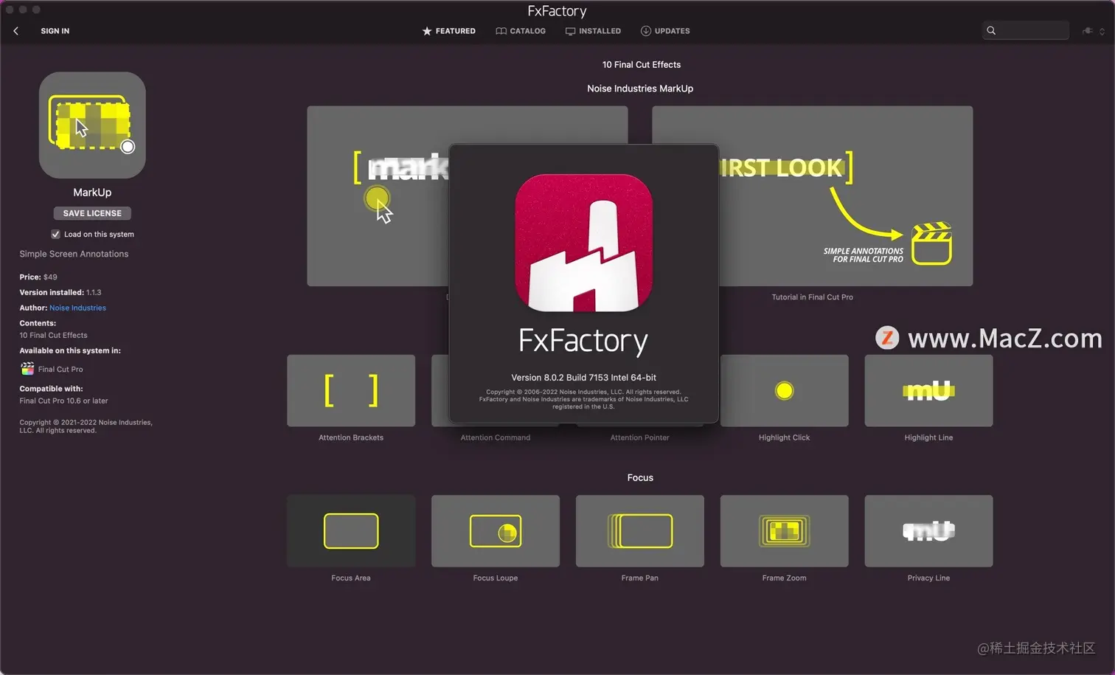Click the search field
Viewport: 1115px width, 675px height.
pos(1025,30)
